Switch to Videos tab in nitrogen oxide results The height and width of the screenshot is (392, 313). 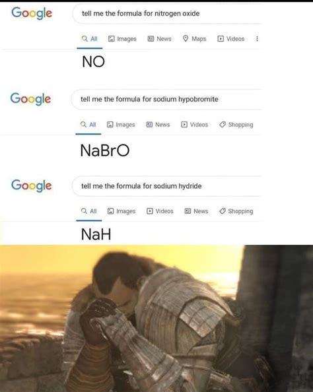click(230, 39)
